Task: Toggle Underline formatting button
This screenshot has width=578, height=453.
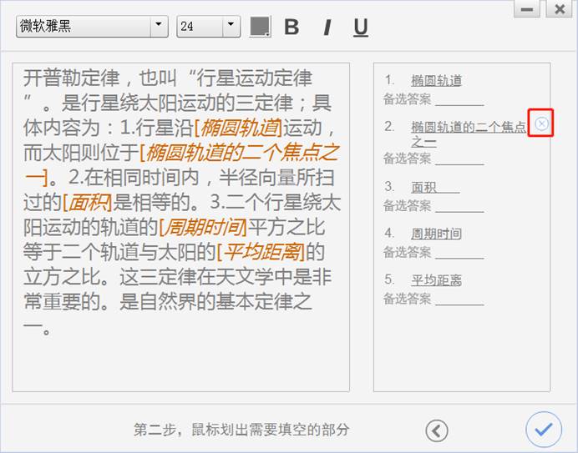Action: [x=361, y=28]
